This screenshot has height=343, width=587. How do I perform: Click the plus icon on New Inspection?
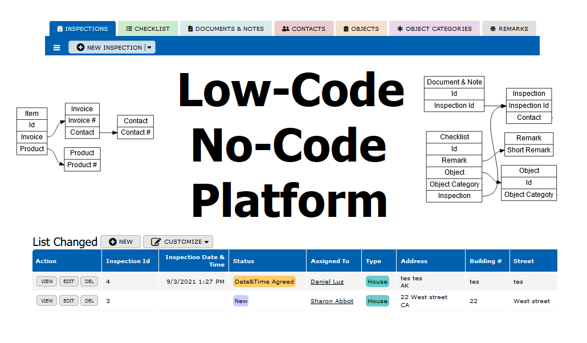79,47
